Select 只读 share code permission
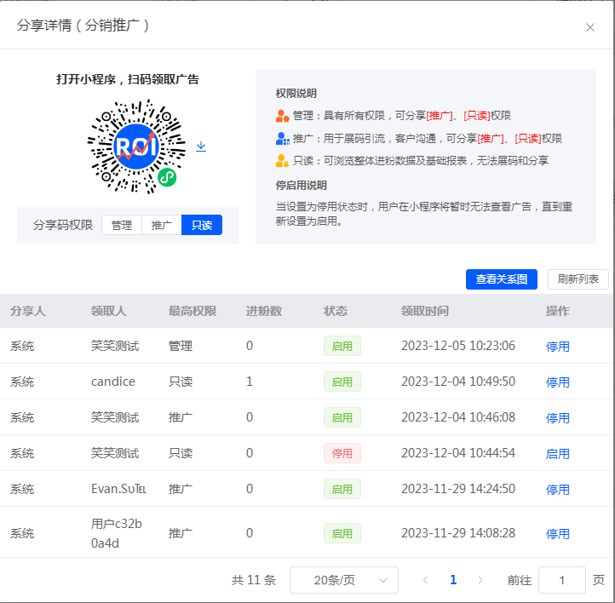This screenshot has width=615, height=603. tap(202, 225)
